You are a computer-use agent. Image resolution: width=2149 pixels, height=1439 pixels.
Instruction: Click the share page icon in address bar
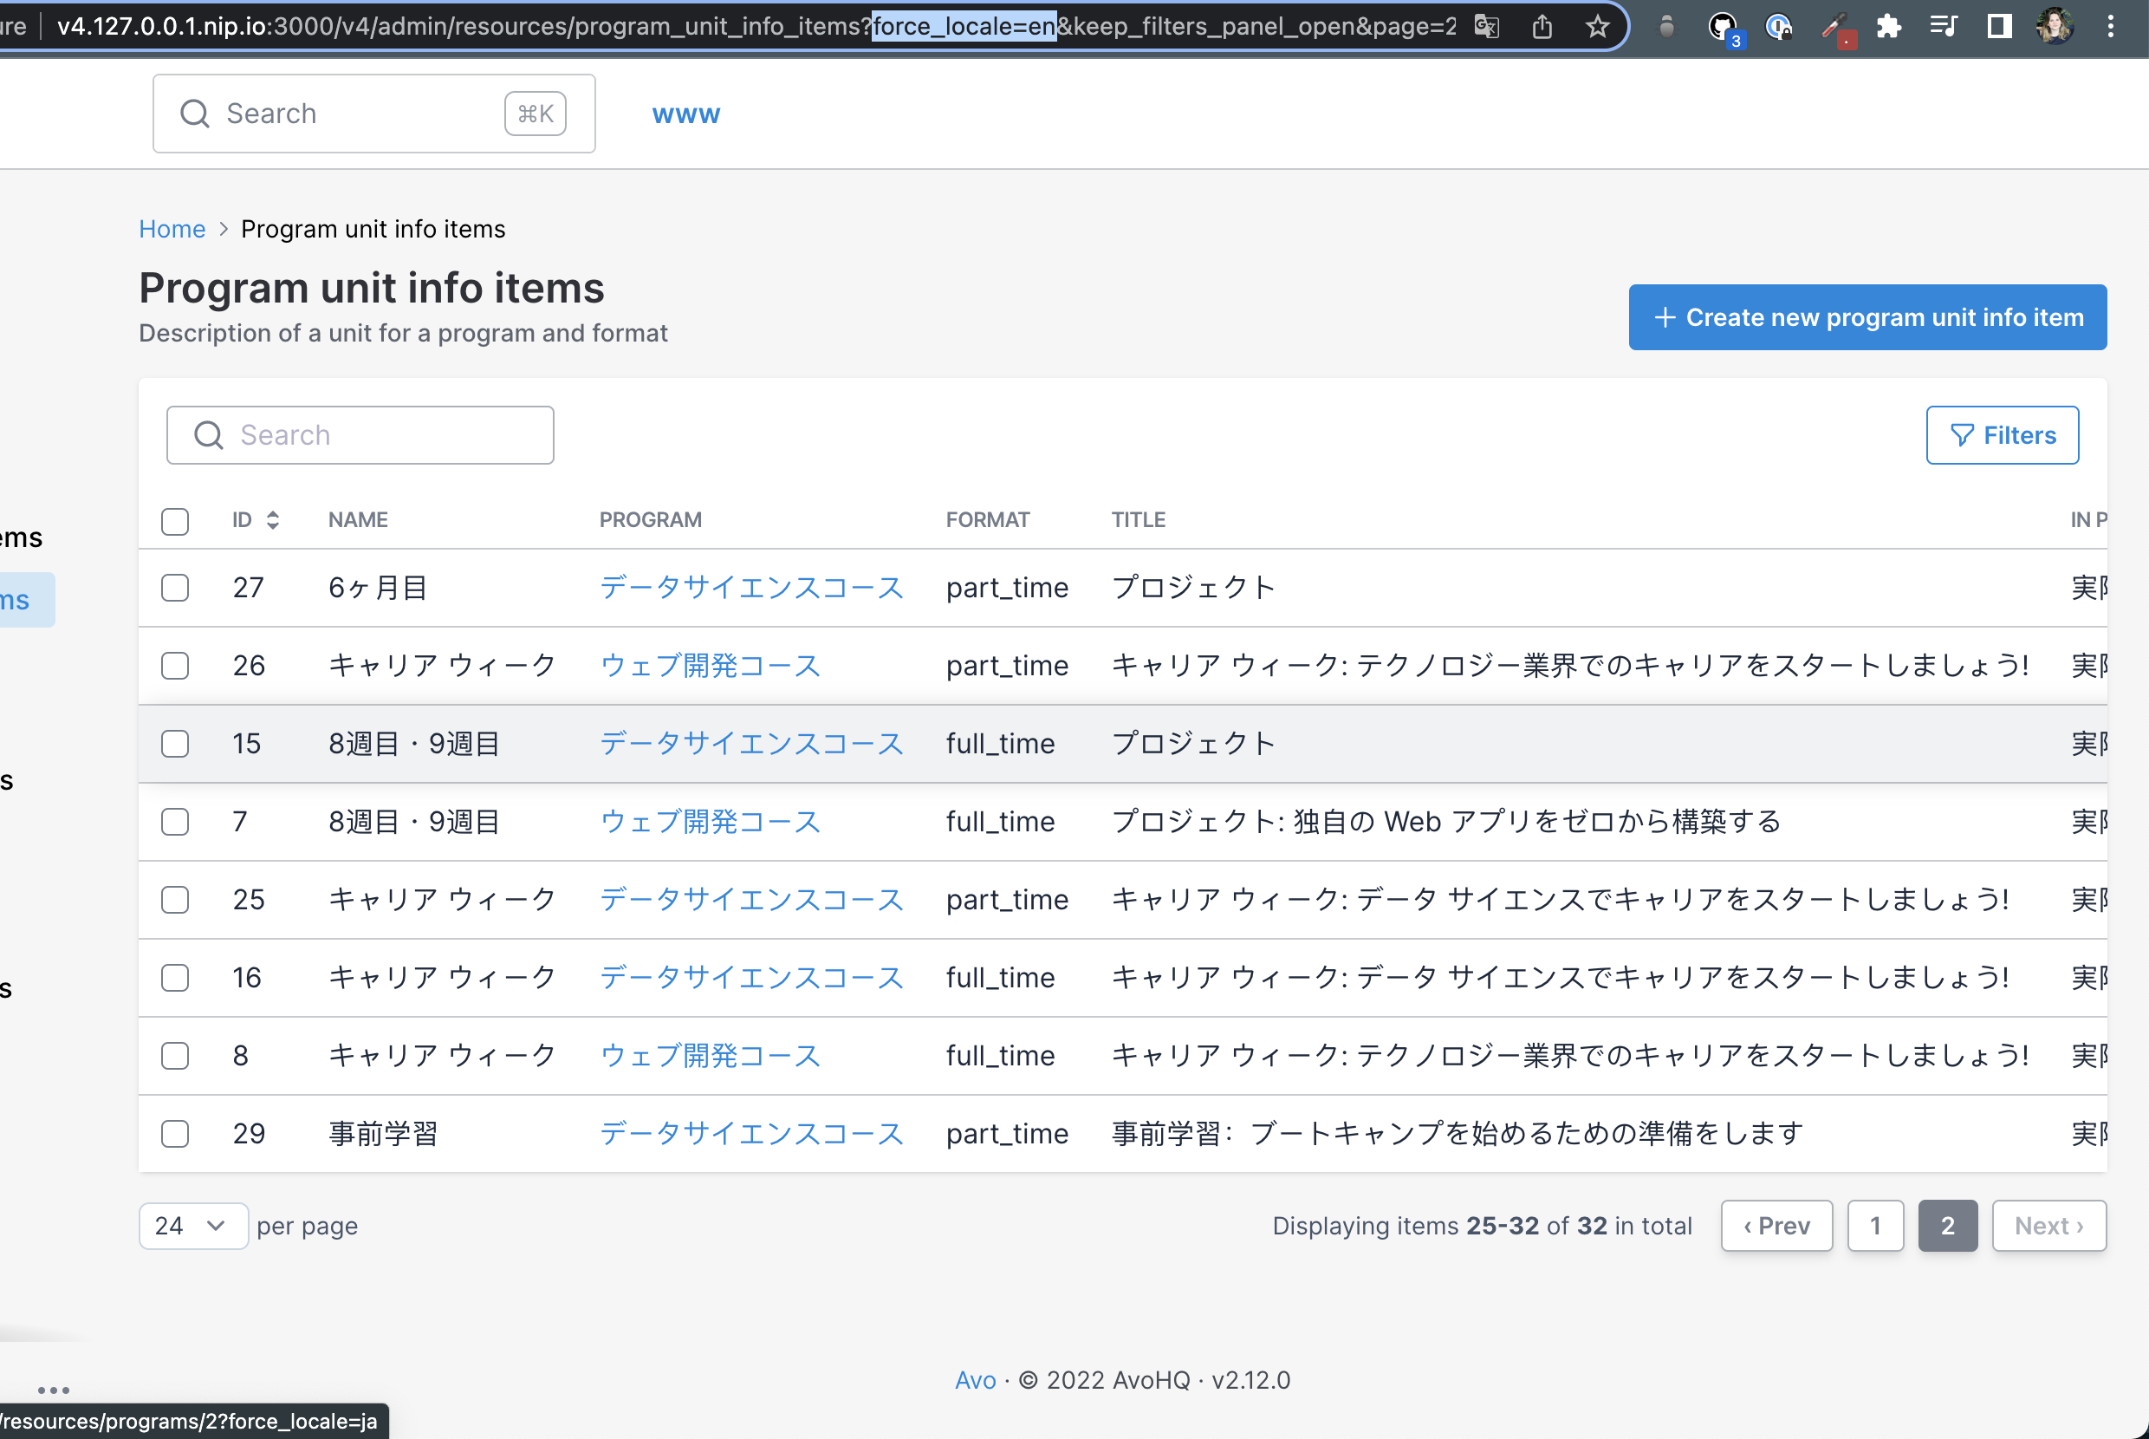point(1542,27)
